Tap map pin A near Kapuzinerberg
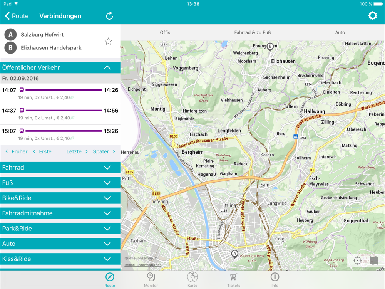The height and width of the screenshot is (289, 385). [x=234, y=254]
